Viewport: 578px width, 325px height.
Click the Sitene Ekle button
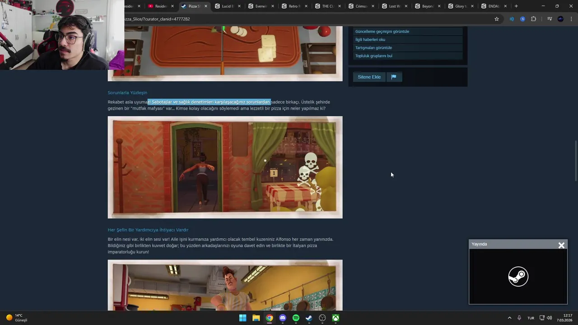point(369,77)
